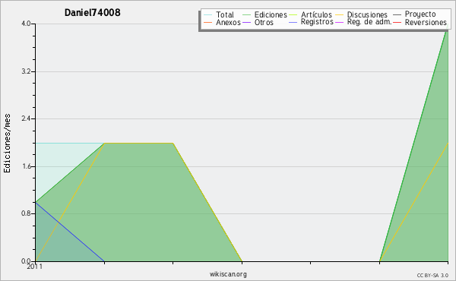Click the blue Registros legend line swatch
This screenshot has height=281, width=456.
[x=293, y=22]
